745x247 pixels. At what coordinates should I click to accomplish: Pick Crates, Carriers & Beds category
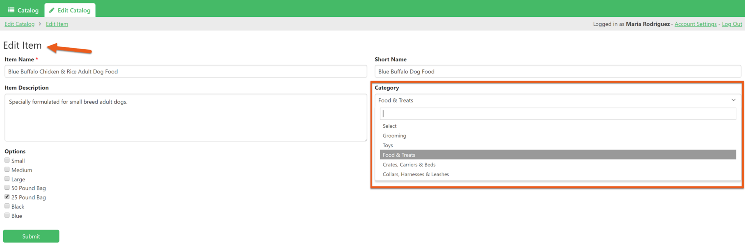pyautogui.click(x=409, y=165)
